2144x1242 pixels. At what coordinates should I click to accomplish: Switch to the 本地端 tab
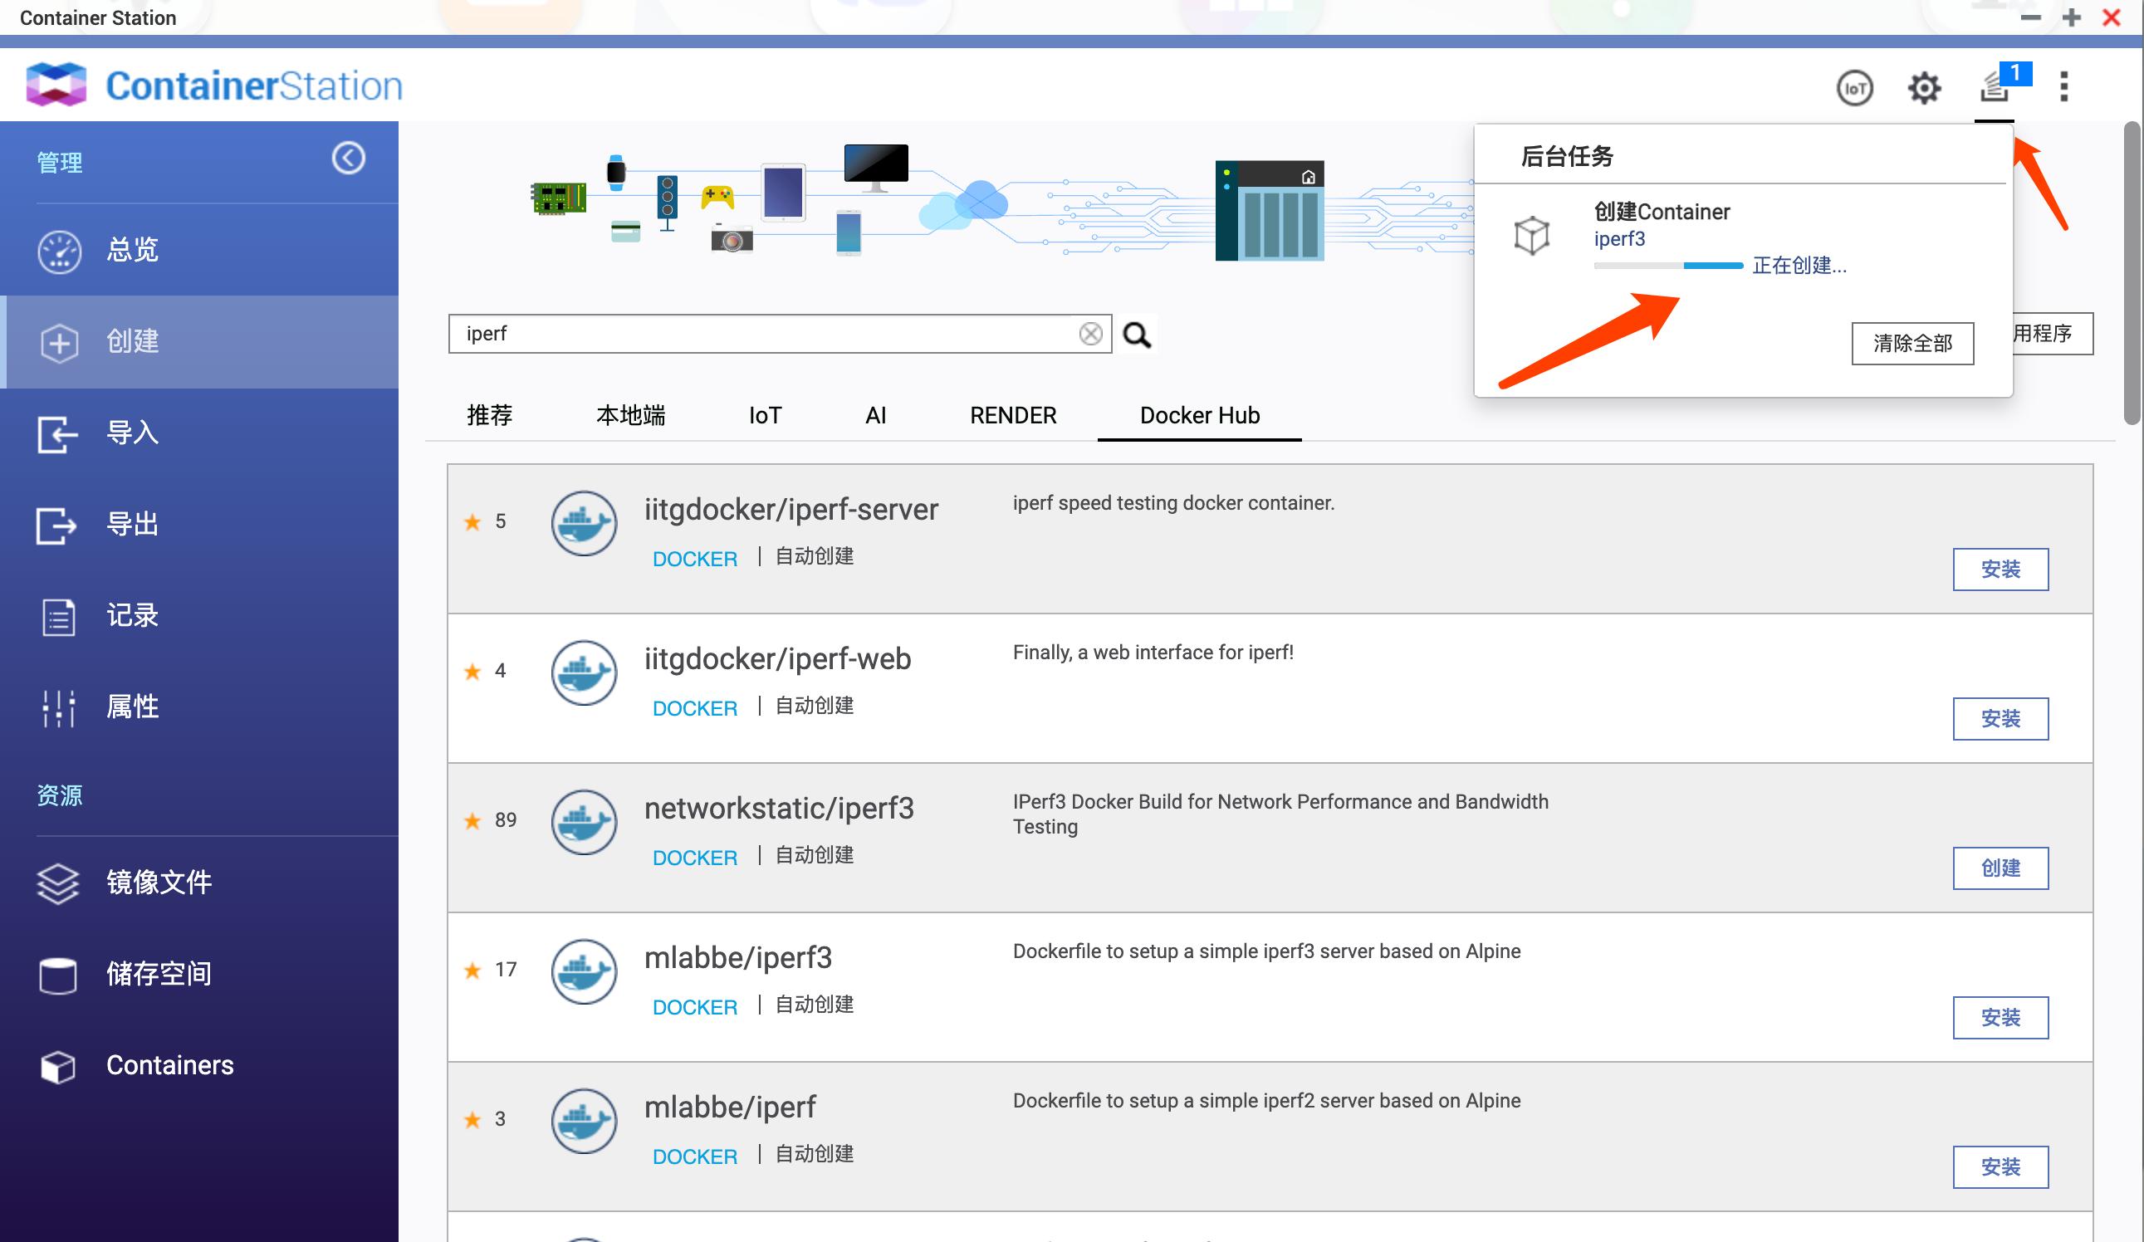pos(630,415)
